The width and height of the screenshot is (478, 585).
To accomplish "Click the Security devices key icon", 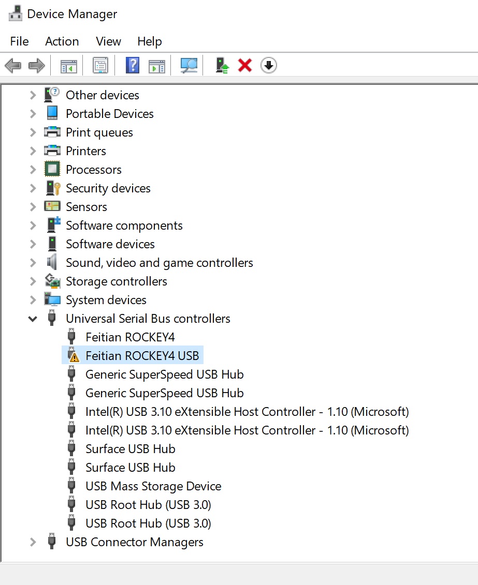I will tap(53, 188).
